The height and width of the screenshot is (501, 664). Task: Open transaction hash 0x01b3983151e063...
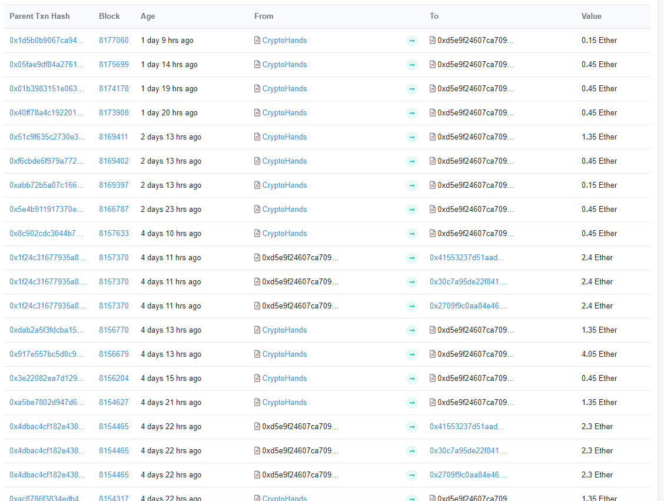(x=47, y=88)
